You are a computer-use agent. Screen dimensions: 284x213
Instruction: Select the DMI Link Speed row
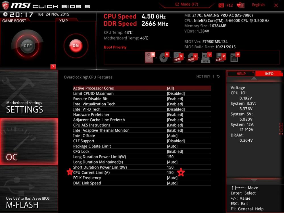142,183
